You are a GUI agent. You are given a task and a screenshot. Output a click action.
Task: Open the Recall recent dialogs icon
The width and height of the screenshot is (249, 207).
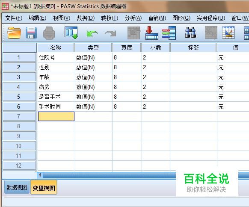click(x=71, y=33)
